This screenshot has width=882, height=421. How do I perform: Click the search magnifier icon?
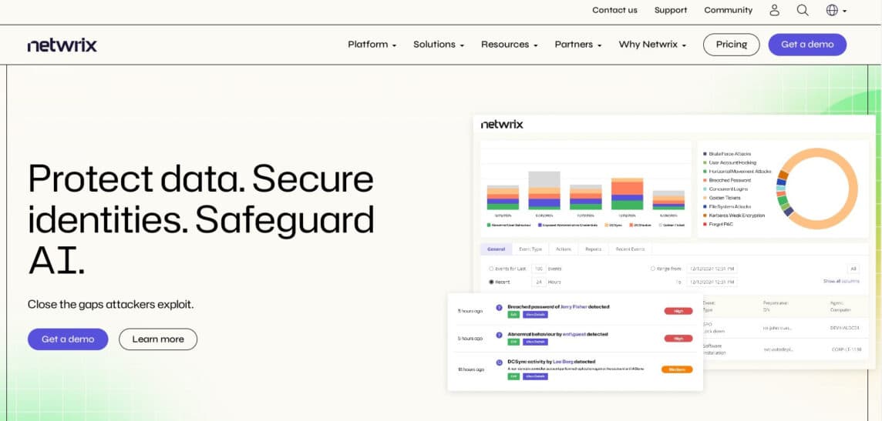pos(803,10)
